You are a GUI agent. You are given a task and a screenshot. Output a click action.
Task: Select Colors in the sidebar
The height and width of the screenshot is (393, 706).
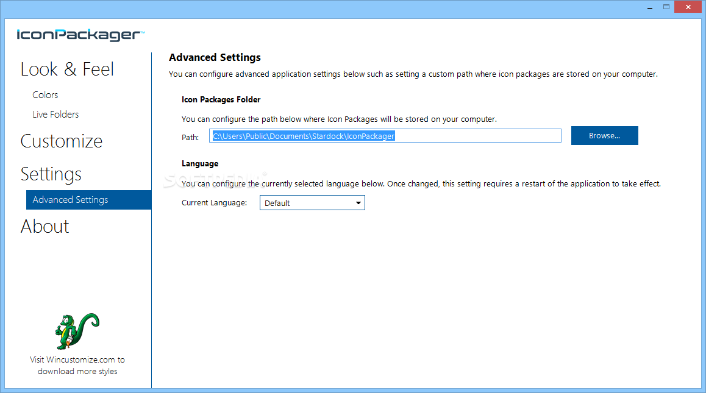[45, 95]
